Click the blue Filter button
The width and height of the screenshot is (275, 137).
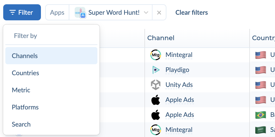coord(22,12)
